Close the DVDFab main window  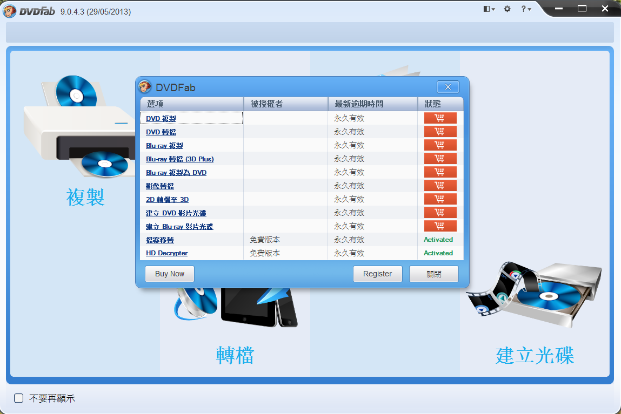pos(605,8)
